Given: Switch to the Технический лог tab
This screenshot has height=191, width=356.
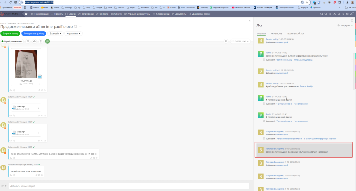Looking at the screenshot, I should [x=296, y=34].
